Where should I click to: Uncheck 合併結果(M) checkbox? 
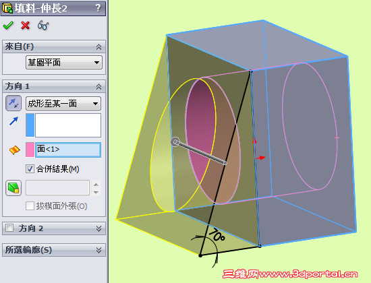pyautogui.click(x=30, y=169)
